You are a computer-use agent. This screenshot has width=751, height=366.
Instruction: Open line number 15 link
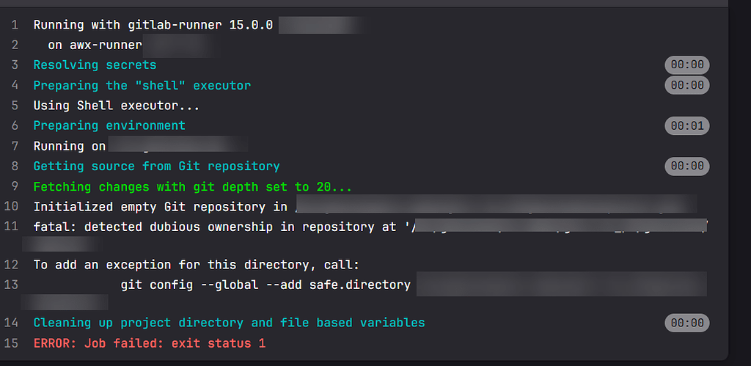[11, 343]
